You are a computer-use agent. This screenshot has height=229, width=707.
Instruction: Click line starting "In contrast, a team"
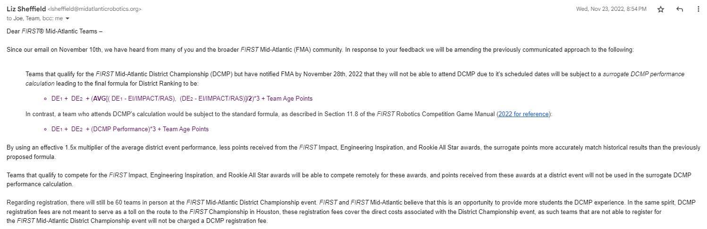[x=288, y=114]
